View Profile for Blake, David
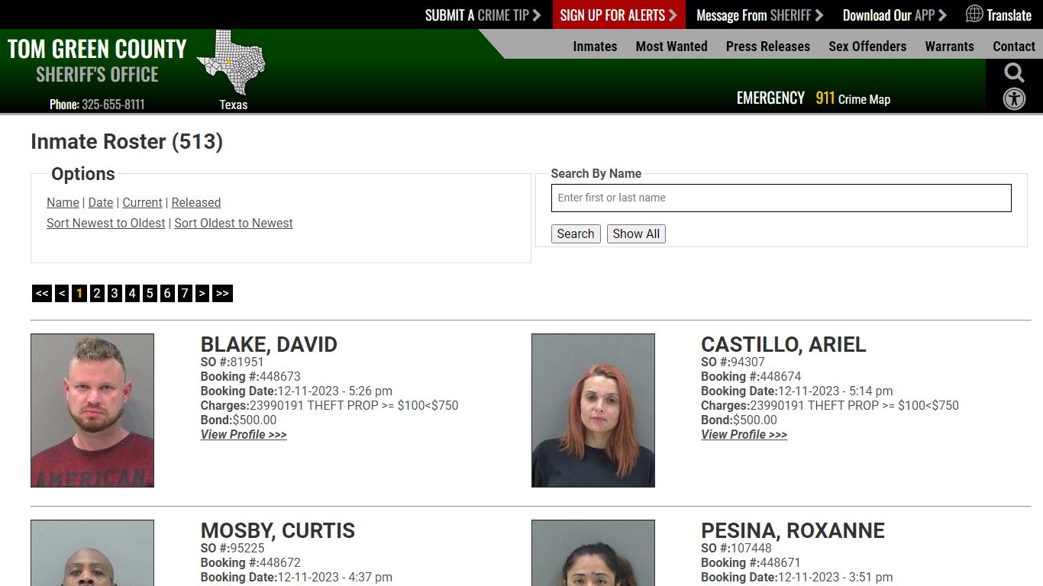Screen dimensions: 1043x586 point(244,435)
